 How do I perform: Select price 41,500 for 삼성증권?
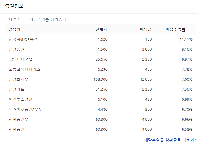[x=101, y=49]
